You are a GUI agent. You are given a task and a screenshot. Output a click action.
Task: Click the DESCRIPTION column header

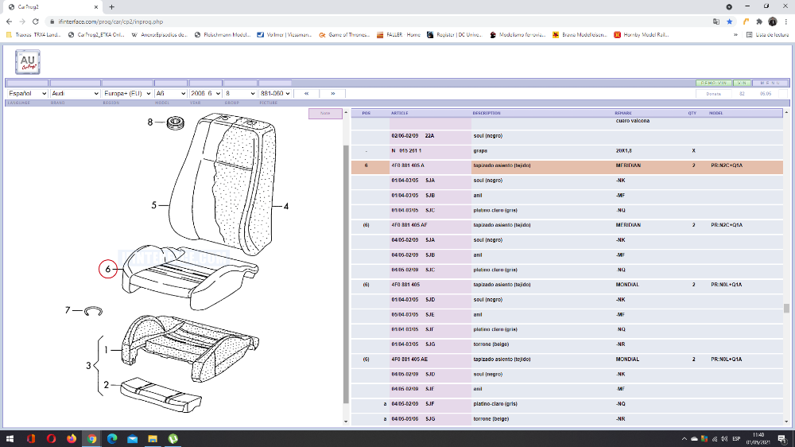(x=487, y=113)
